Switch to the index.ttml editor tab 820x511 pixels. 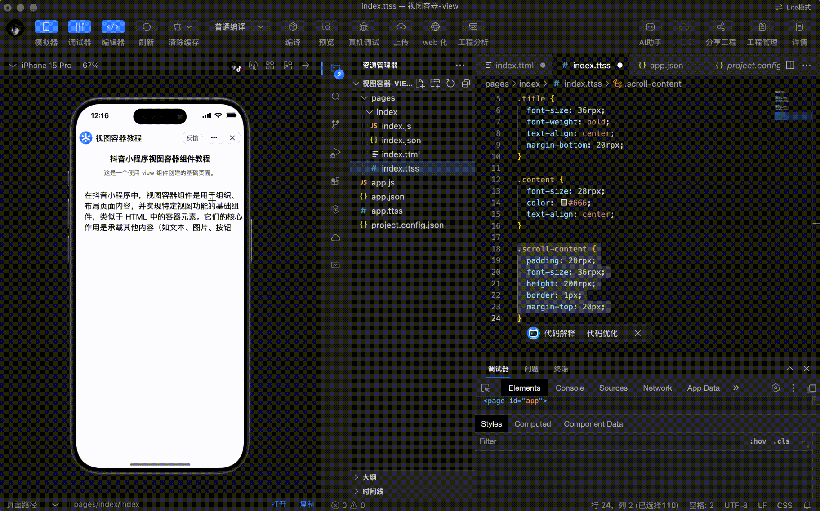(x=514, y=66)
